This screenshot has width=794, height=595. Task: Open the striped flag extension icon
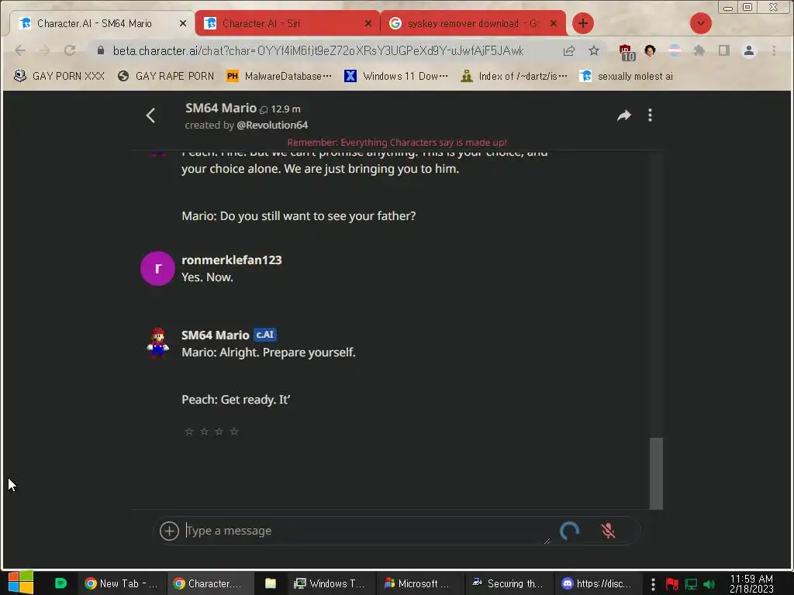(675, 50)
